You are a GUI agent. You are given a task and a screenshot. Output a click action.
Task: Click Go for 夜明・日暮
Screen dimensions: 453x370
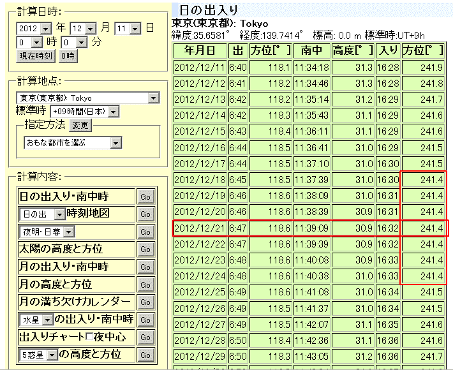pos(145,232)
